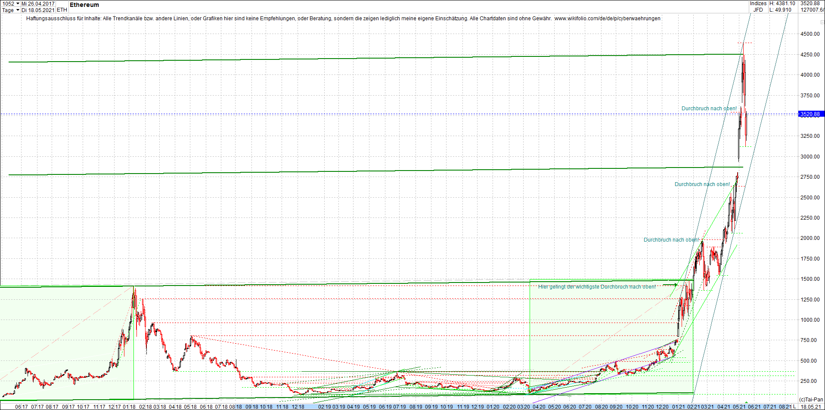Click the ETH symbol field
This screenshot has height=410, width=825.
[61, 9]
